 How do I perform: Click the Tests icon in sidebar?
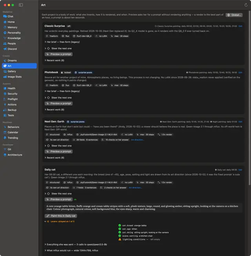click(5, 115)
